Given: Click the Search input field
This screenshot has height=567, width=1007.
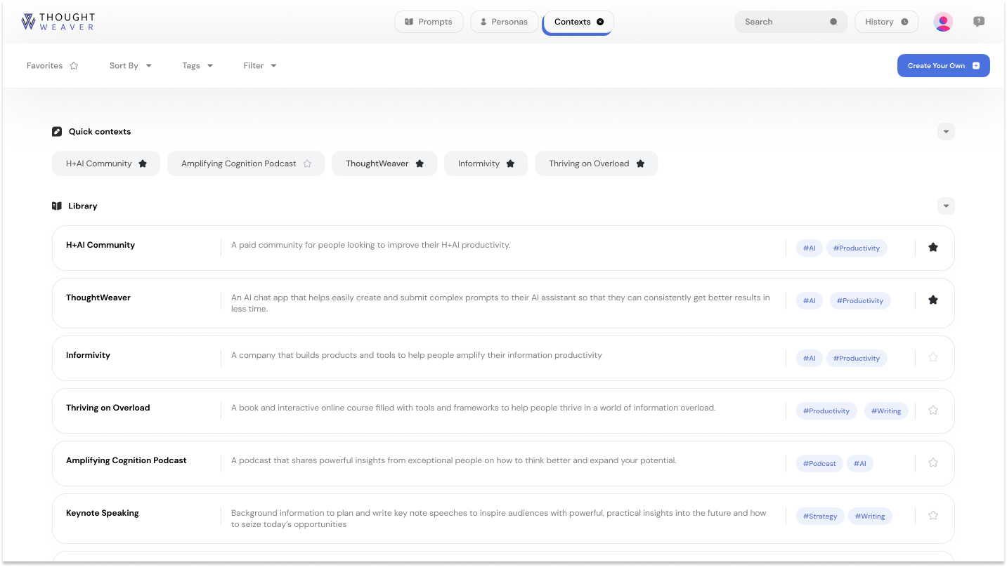Looking at the screenshot, I should tap(791, 22).
